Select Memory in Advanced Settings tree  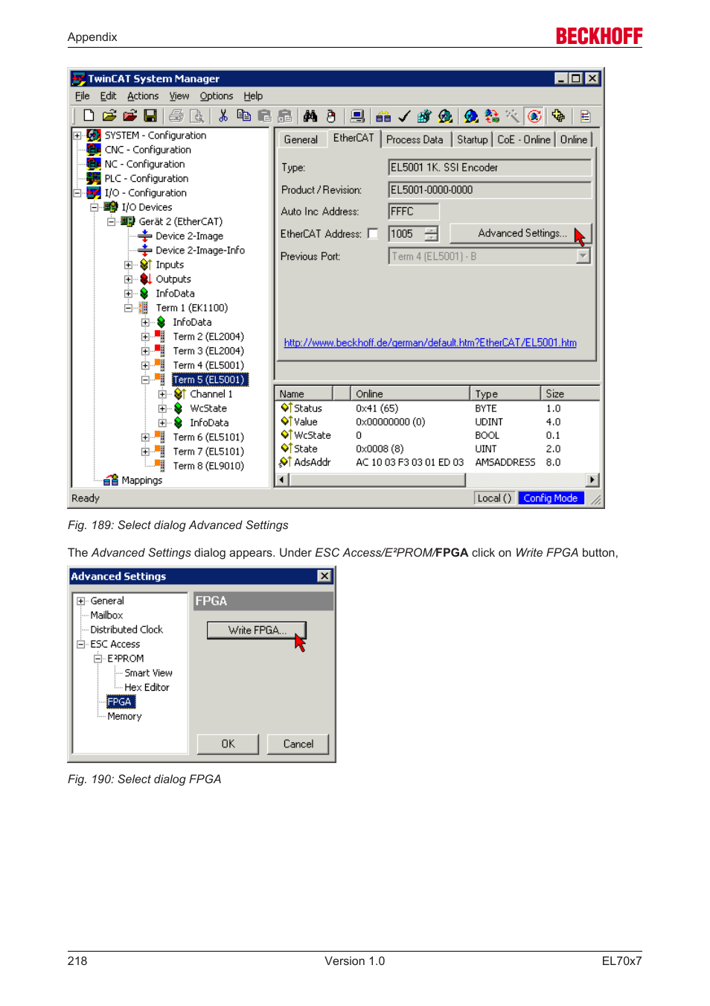coord(124,716)
